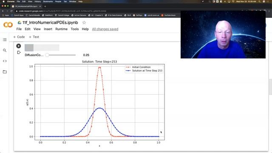
Task: Click the browser back arrow
Action: point(3,11)
